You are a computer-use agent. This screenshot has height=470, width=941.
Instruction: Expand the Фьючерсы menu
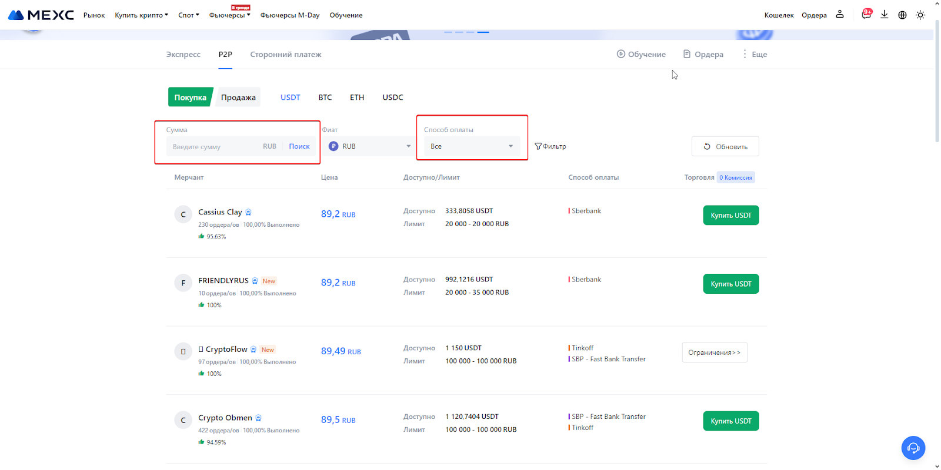coord(230,15)
